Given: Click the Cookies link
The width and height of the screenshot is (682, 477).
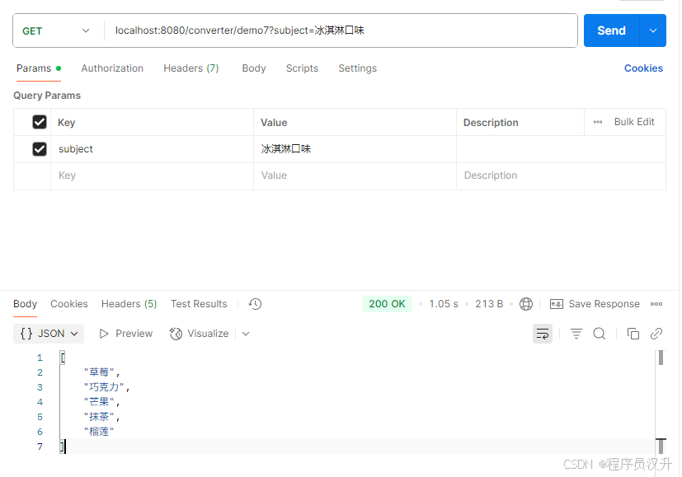Looking at the screenshot, I should [x=643, y=68].
